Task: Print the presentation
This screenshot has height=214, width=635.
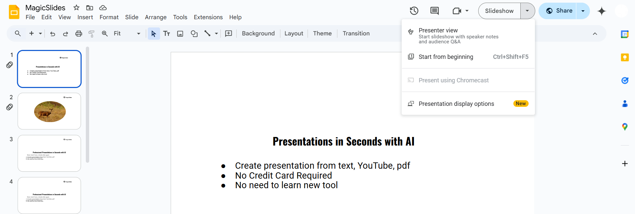Action: click(x=79, y=33)
